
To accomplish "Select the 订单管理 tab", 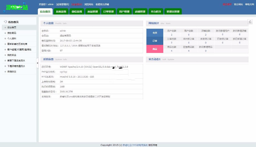I will pos(108,11).
